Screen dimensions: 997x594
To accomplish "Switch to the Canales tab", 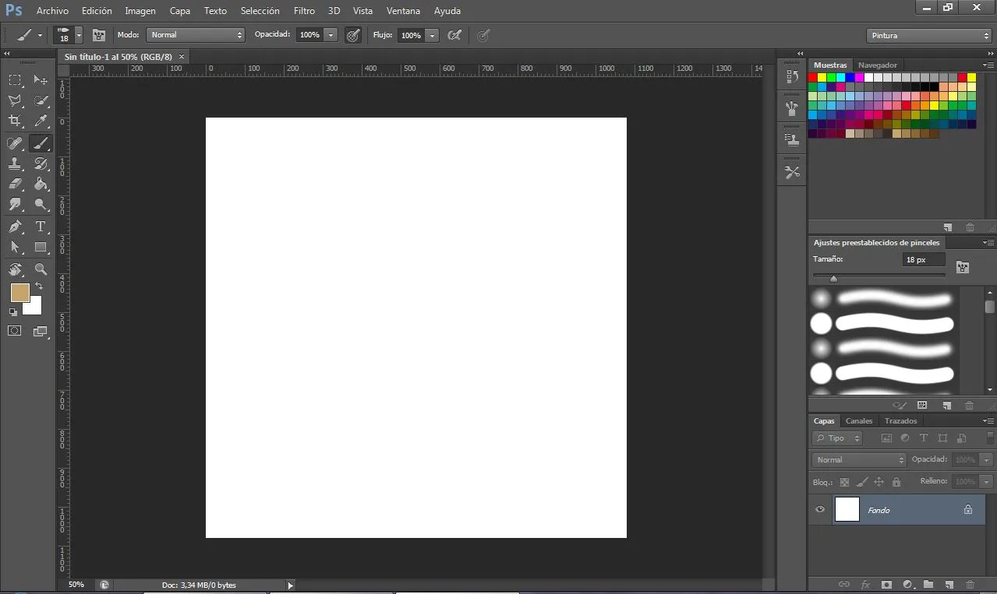I will 859,421.
